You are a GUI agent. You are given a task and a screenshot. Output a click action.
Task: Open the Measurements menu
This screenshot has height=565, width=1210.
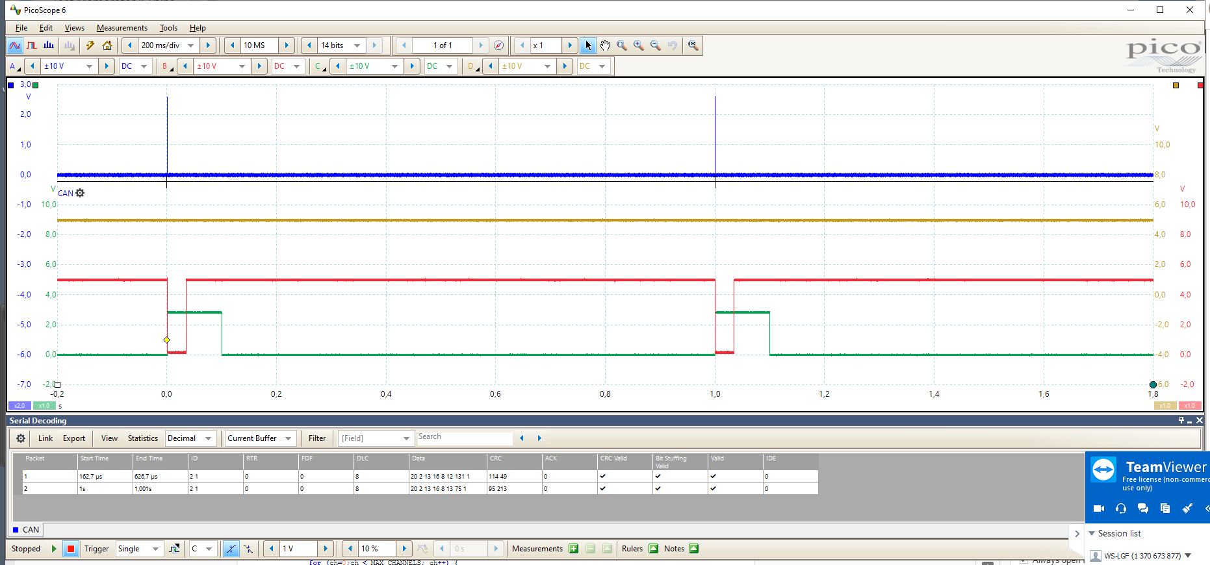pos(122,28)
